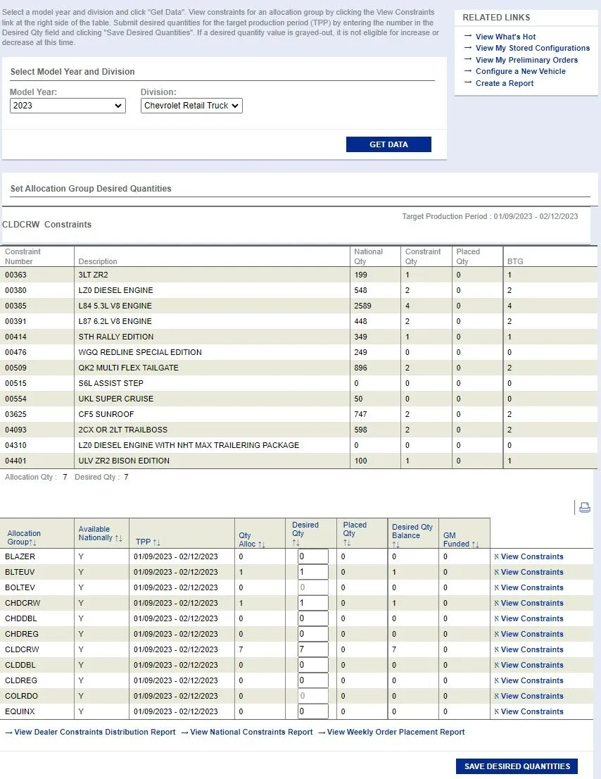601x779 pixels.
Task: Open the Model Year dropdown
Action: click(x=68, y=106)
